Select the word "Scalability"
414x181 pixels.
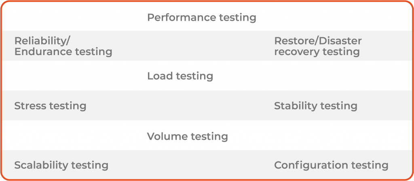pos(41,165)
